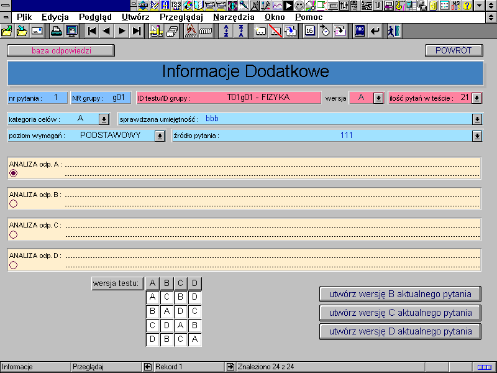Screen dimensions: 497x373
Task: Click the delete record icon with red slash
Action: click(276, 30)
